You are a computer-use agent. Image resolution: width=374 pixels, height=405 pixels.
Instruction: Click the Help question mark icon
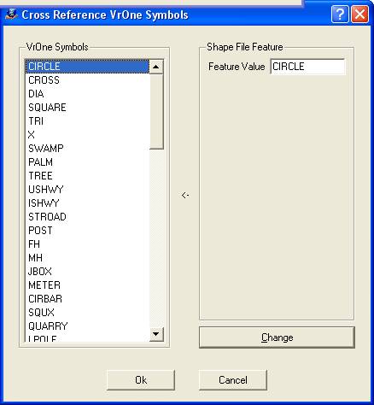click(340, 14)
